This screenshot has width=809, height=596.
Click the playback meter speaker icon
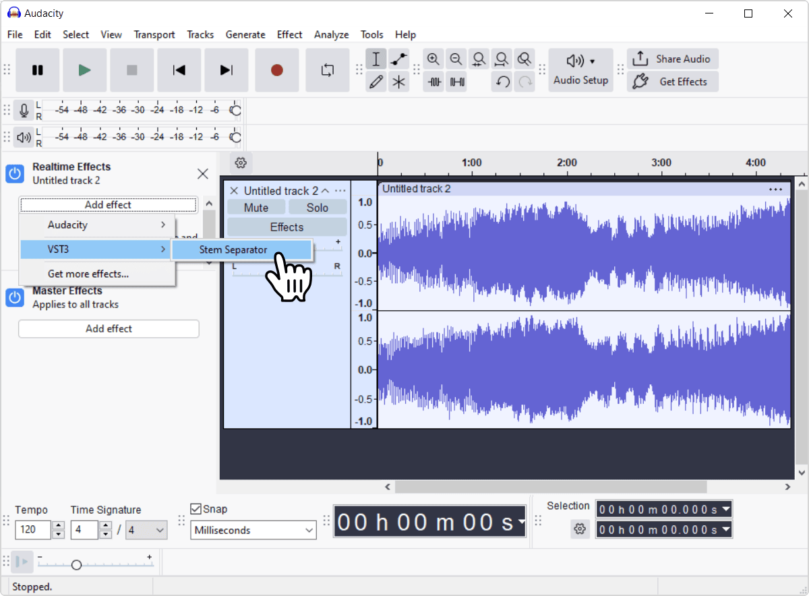[24, 138]
